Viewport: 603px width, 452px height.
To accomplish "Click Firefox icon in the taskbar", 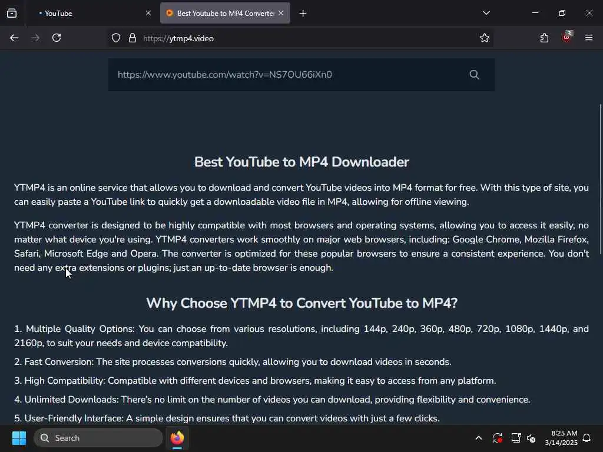I will [177, 438].
